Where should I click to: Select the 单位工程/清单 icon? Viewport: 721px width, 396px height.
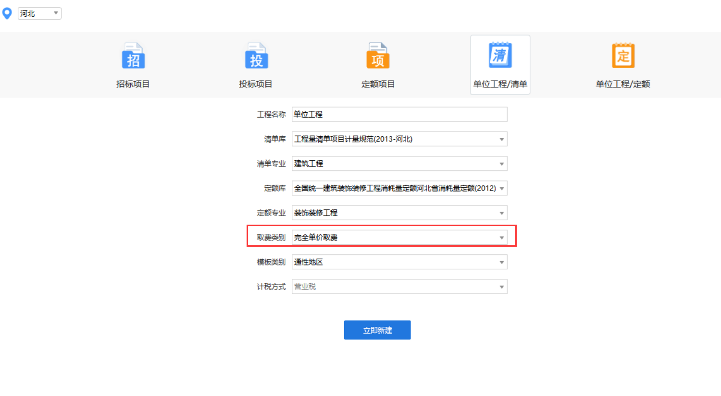(500, 55)
